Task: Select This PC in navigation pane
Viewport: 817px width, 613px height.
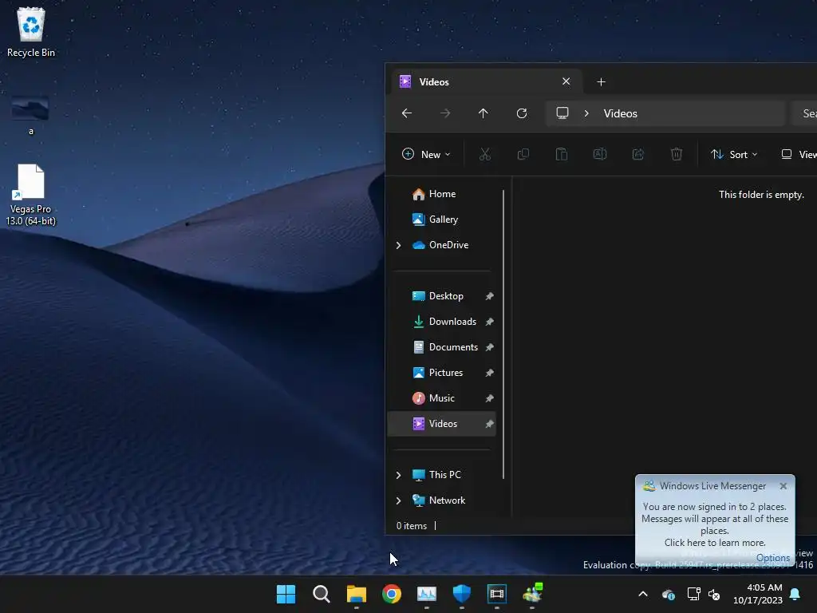Action: point(442,475)
